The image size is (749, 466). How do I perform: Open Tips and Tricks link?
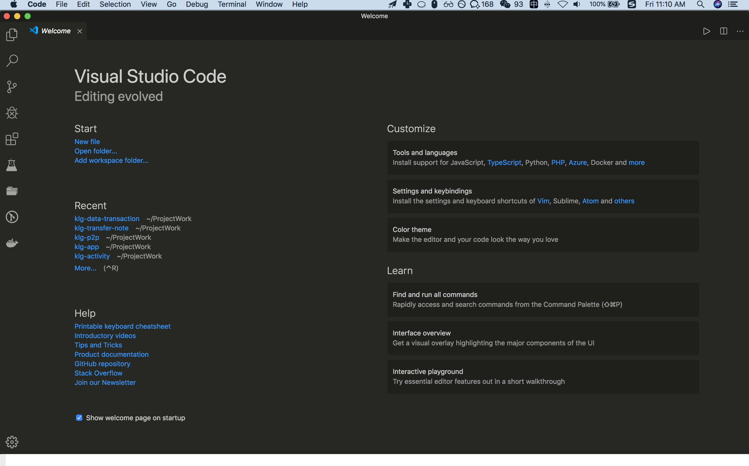(98, 345)
